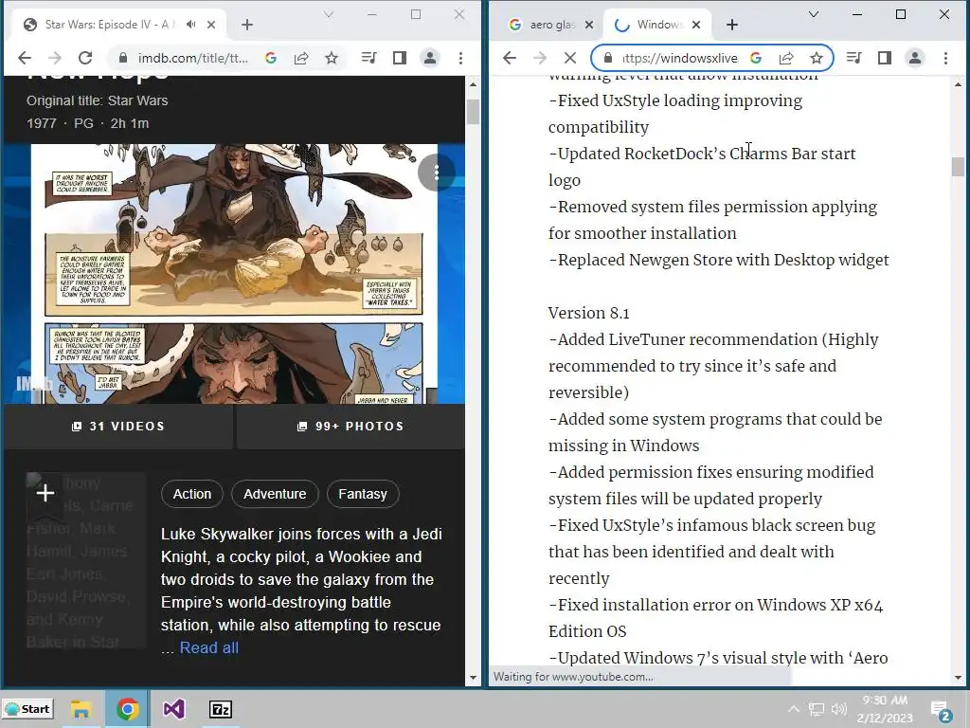Go forward in windowsxlive window

pyautogui.click(x=539, y=58)
